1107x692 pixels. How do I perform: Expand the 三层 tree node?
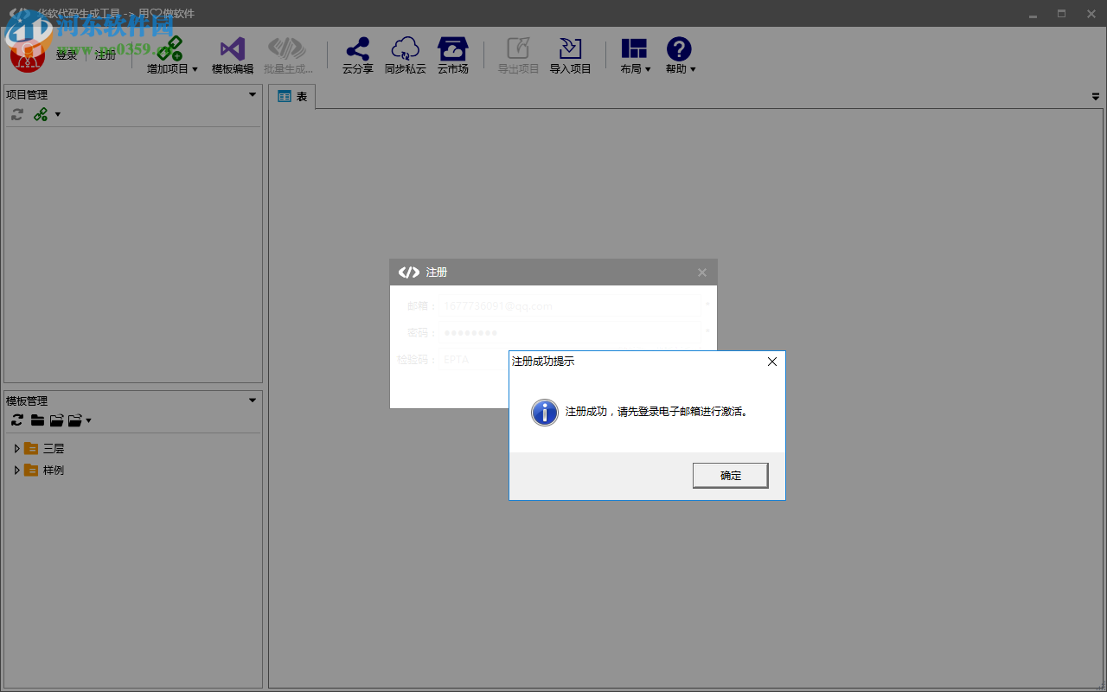point(16,448)
